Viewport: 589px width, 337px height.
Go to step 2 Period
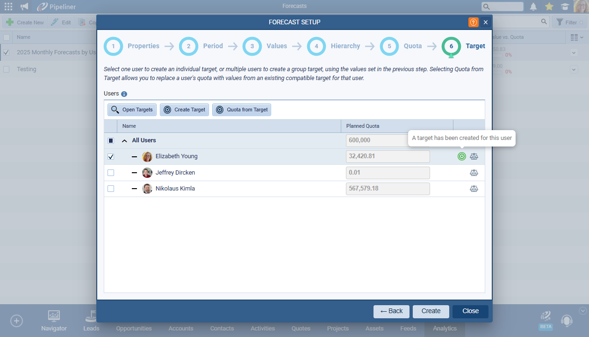coord(188,46)
